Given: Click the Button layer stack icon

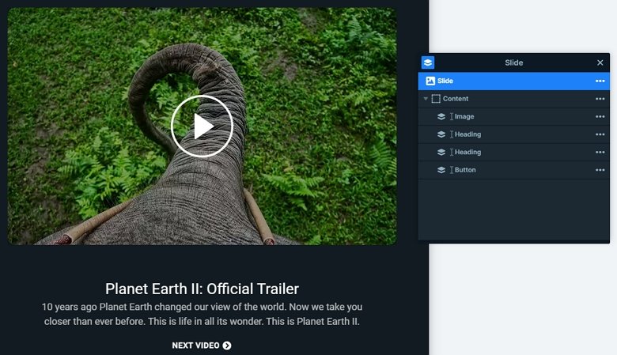Looking at the screenshot, I should [441, 170].
